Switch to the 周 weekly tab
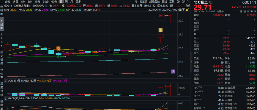The width and height of the screenshot is (257, 110). [x=66, y=2]
